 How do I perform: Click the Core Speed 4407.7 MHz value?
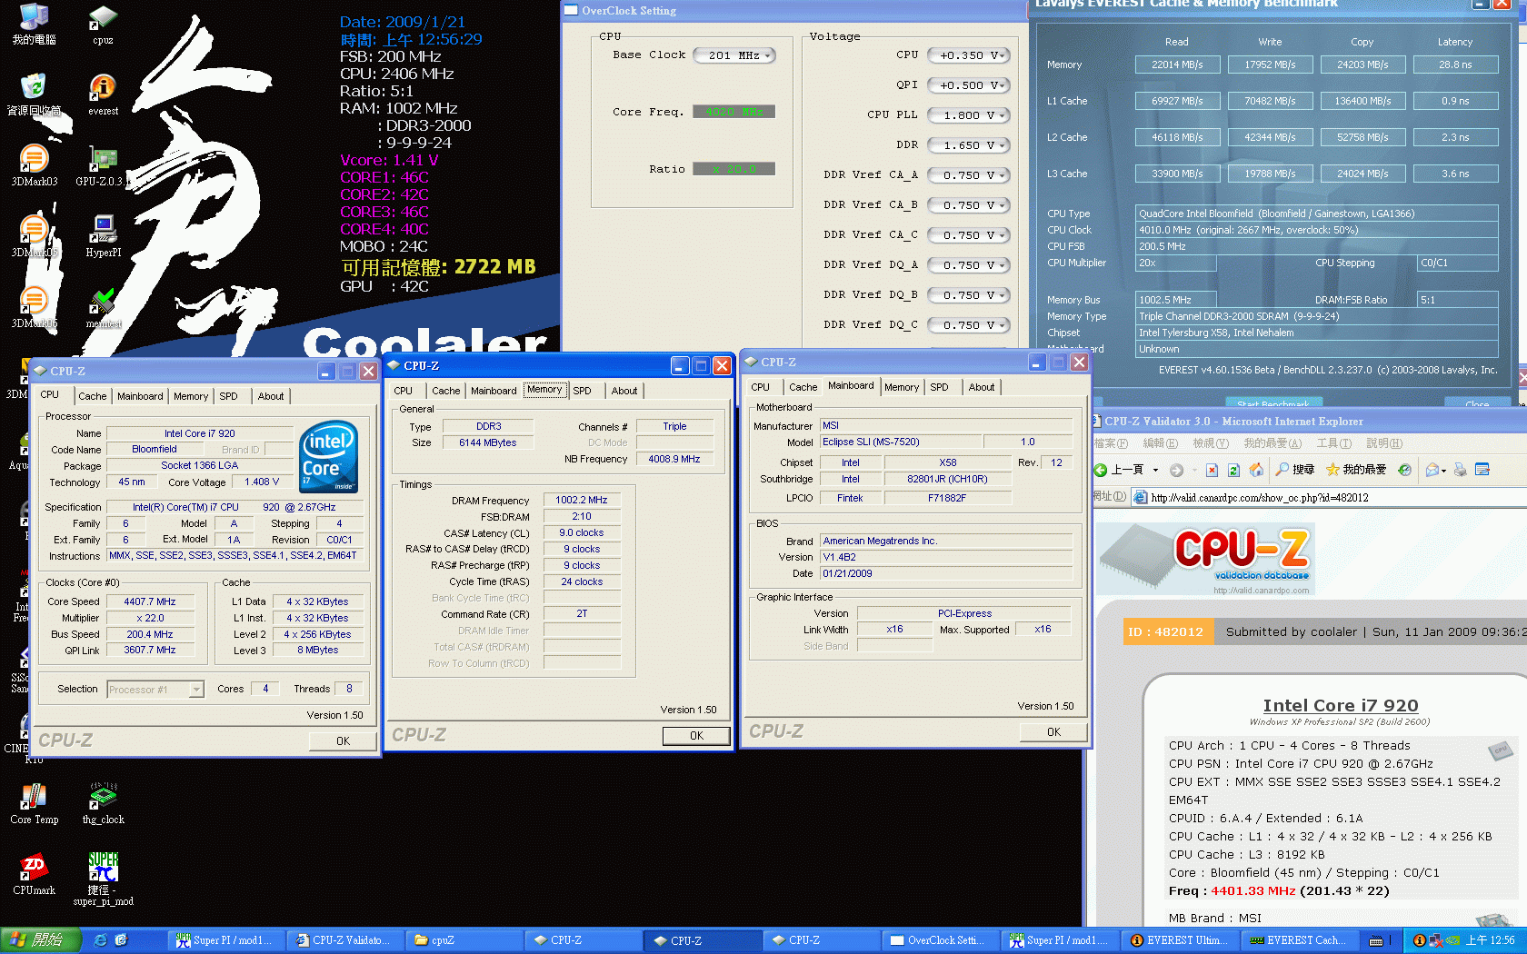click(150, 601)
